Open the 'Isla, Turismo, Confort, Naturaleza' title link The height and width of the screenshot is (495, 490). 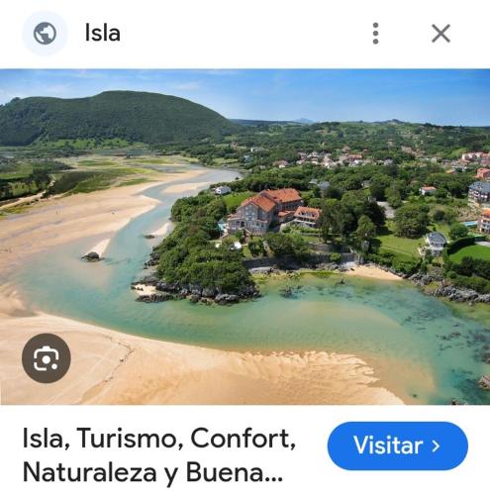click(159, 455)
